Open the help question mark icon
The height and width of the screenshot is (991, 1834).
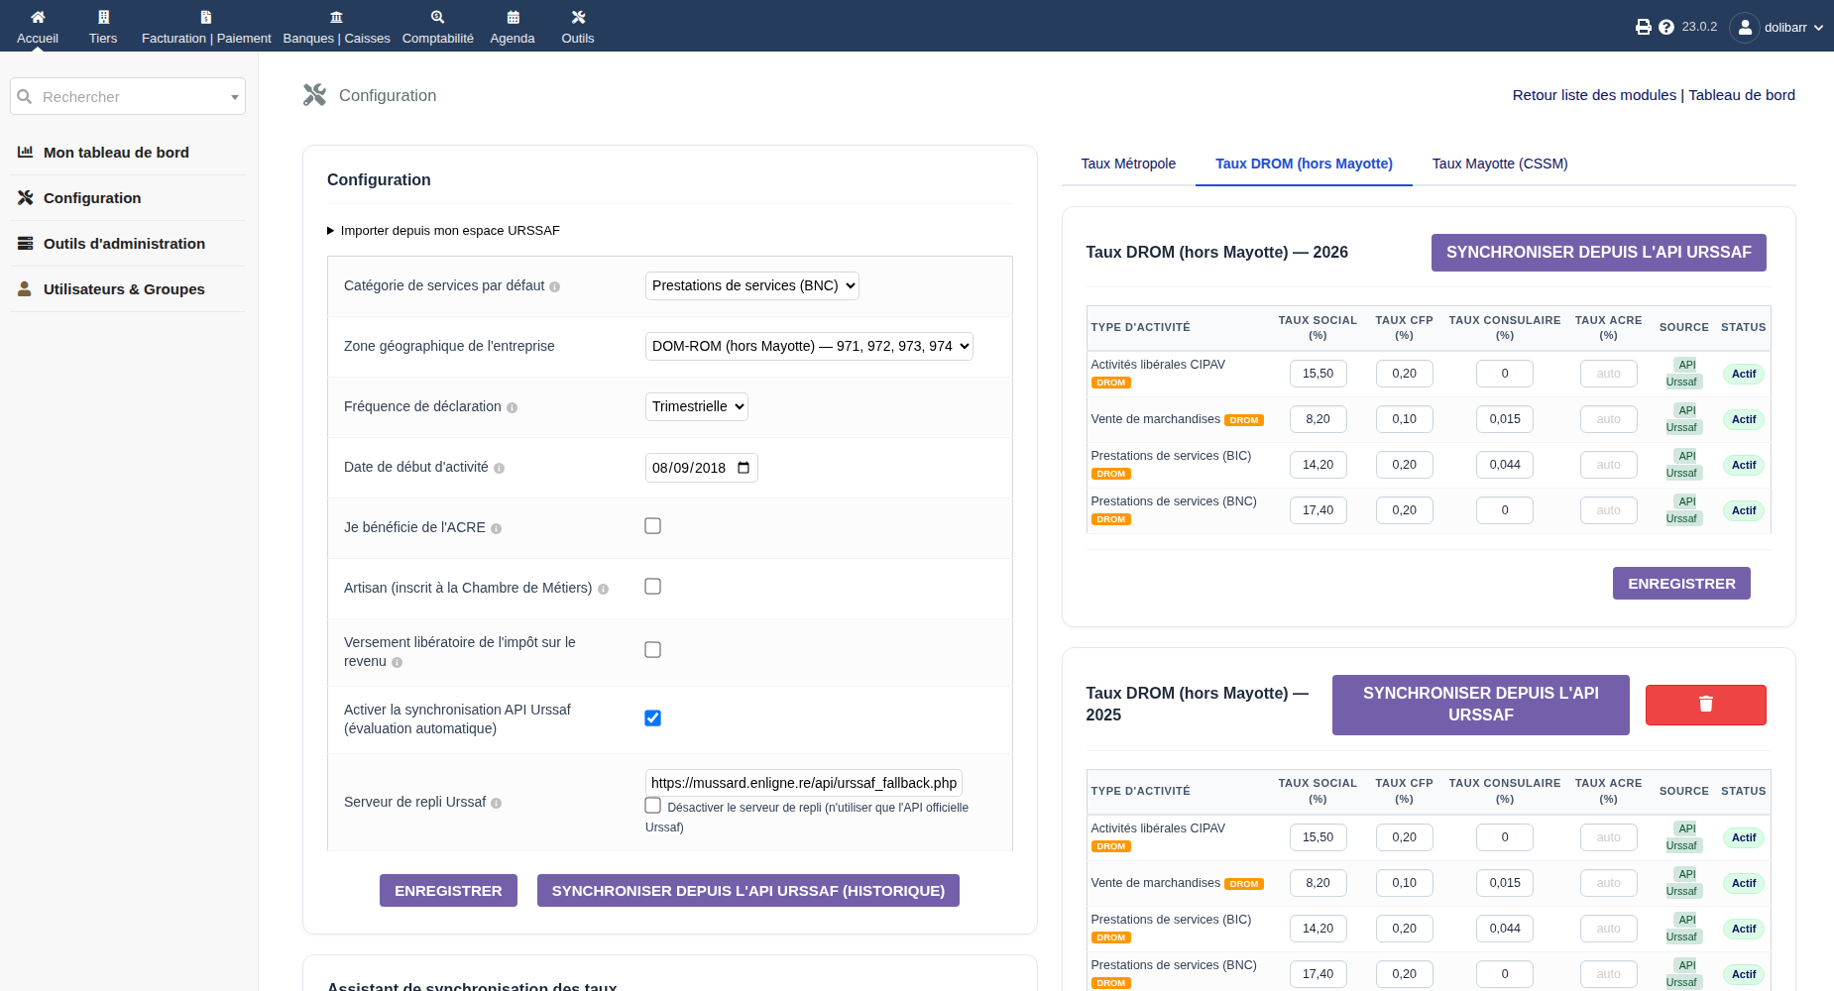[x=1666, y=27]
